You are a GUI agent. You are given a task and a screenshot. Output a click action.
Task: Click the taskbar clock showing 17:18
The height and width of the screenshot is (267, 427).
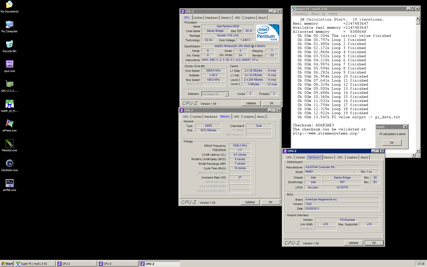tap(421, 264)
